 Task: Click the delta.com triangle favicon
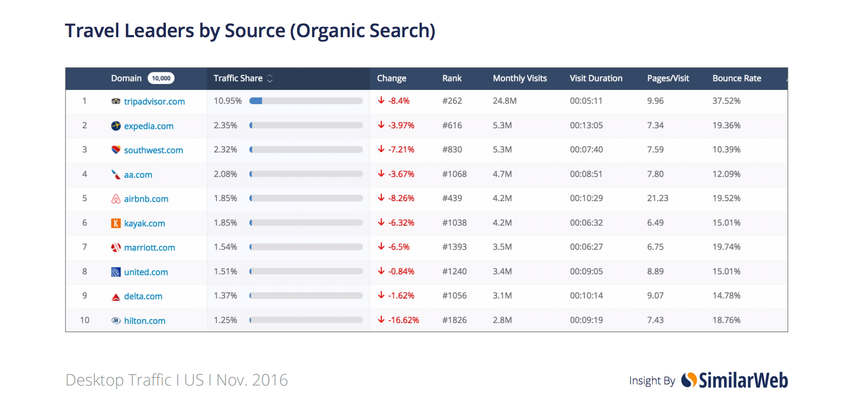pyautogui.click(x=116, y=297)
